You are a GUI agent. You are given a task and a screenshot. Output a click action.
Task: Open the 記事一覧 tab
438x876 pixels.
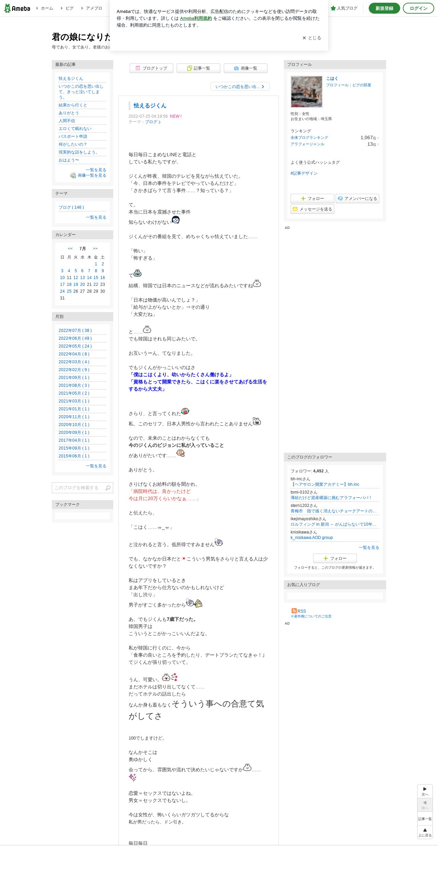199,68
